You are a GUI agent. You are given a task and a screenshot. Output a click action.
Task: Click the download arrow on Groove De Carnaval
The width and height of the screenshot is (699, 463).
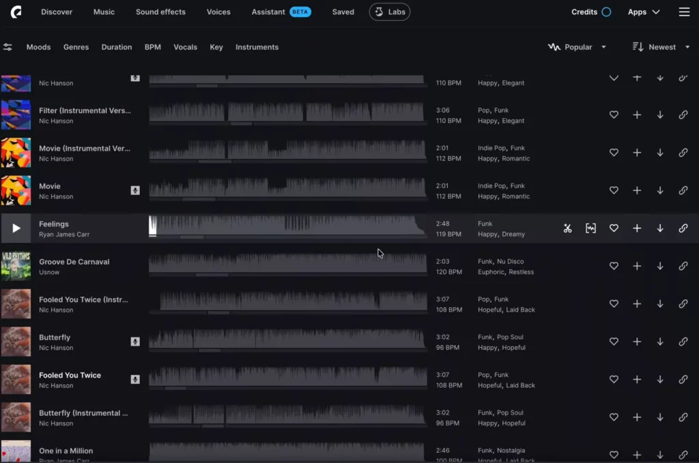point(660,266)
